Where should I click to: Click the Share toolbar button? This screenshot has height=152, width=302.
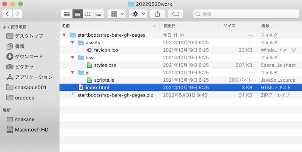point(157,14)
